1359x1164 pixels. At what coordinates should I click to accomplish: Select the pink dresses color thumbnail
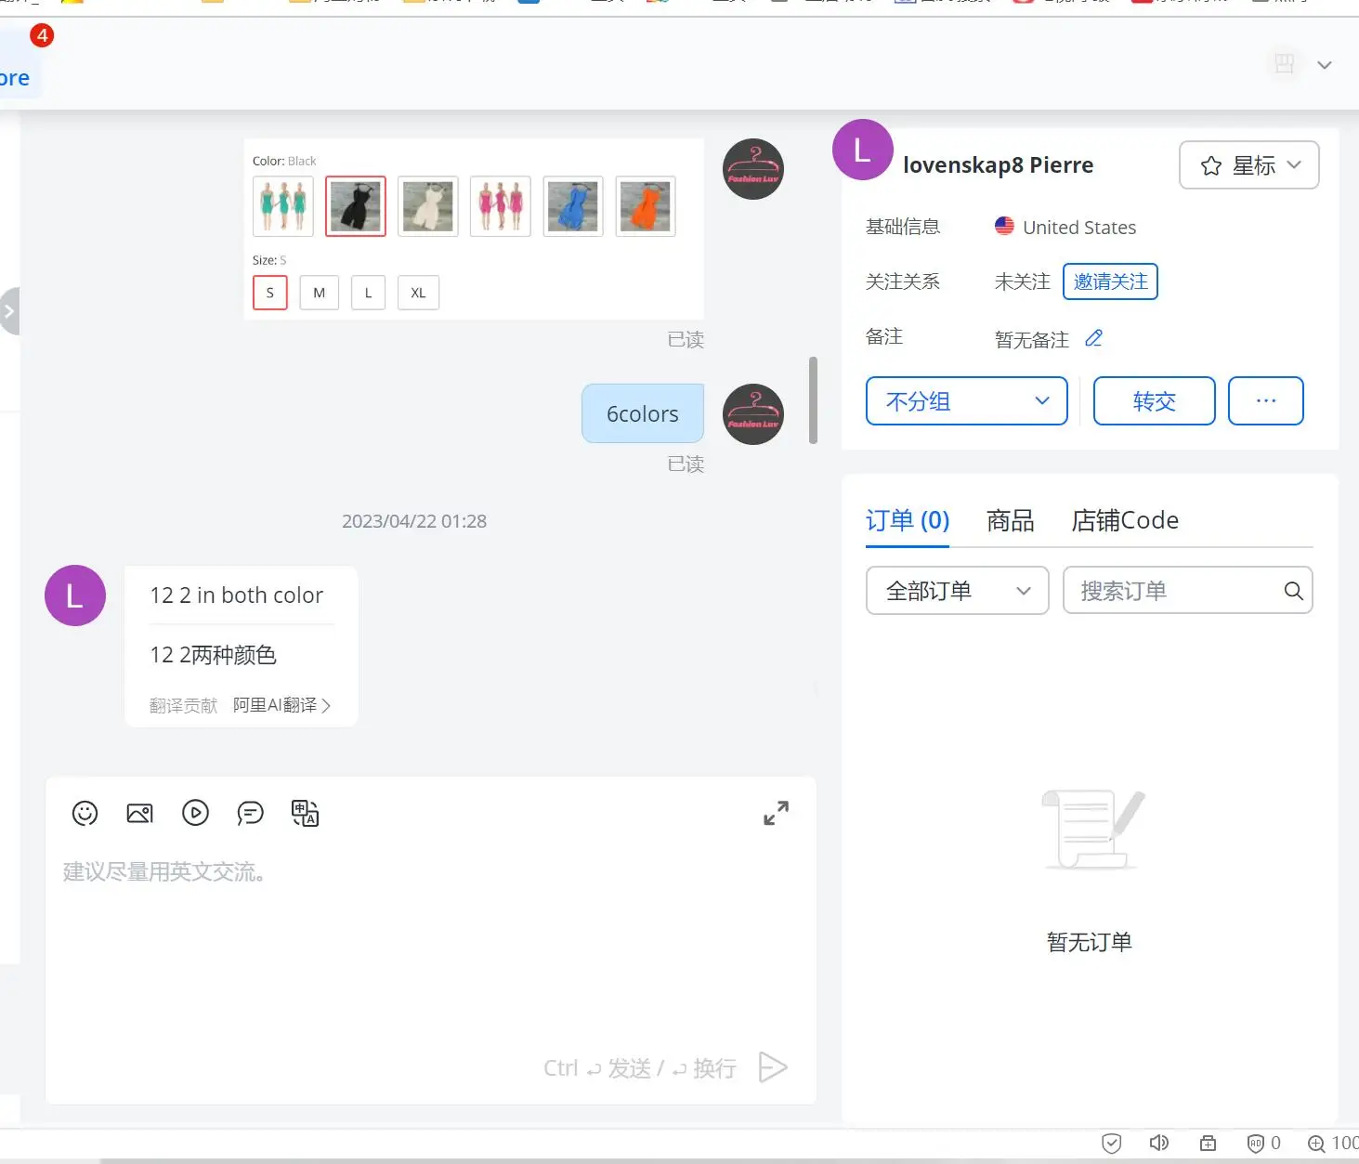click(x=501, y=206)
